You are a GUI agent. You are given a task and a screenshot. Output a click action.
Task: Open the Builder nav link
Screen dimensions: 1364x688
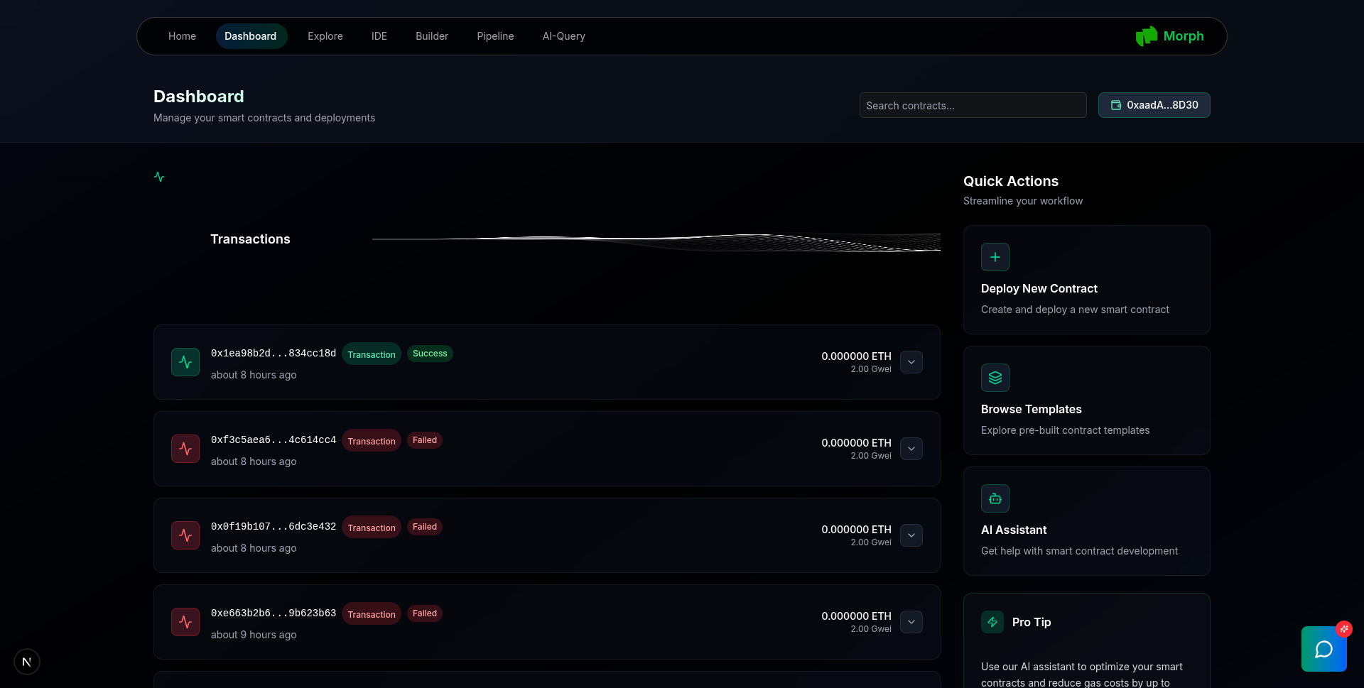(x=432, y=36)
